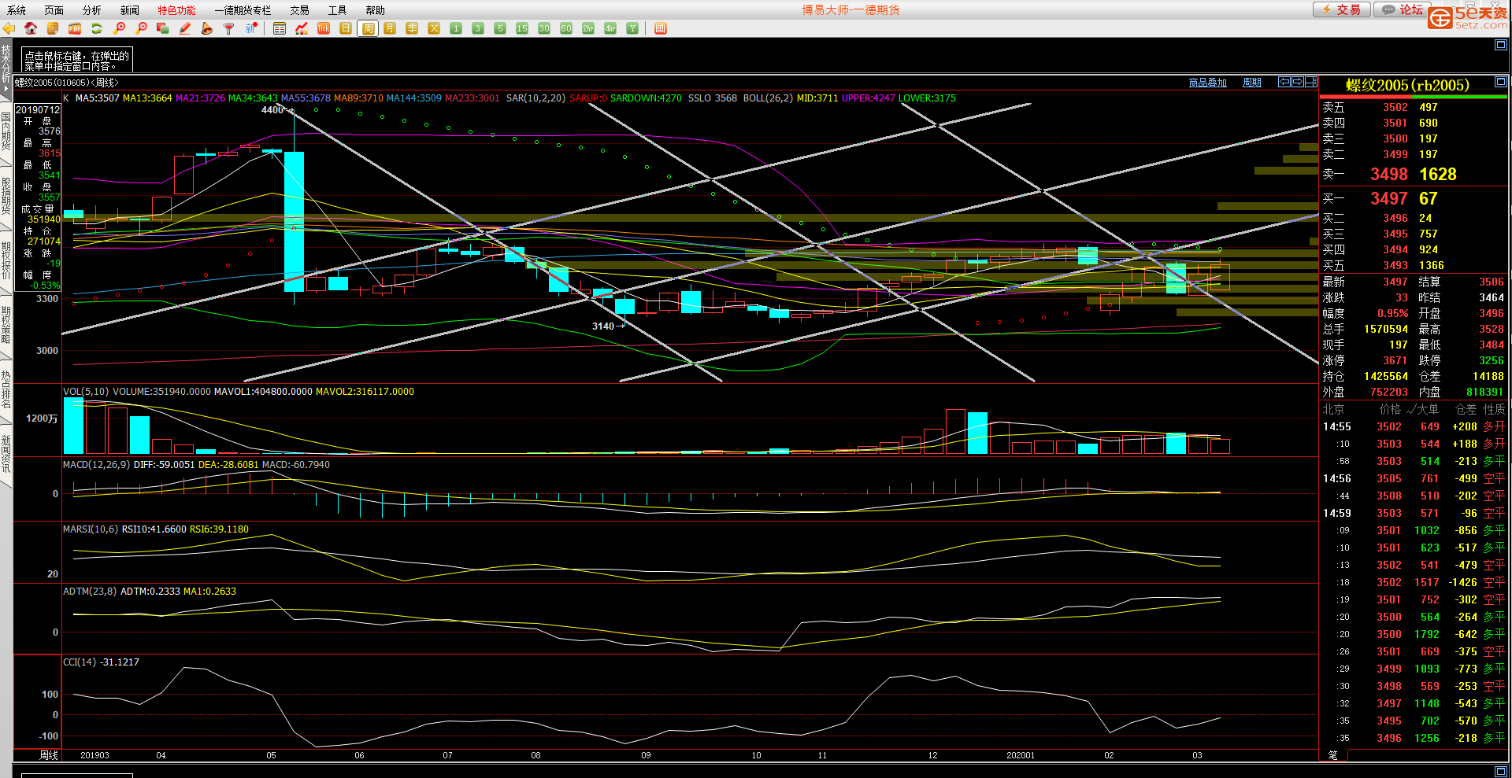This screenshot has width=1512, height=778.
Task: Click the zoom-in magnifier icon
Action: pos(119,28)
